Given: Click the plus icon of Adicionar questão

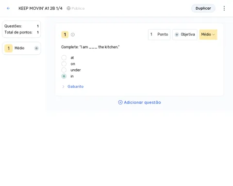Looking at the screenshot, I should (x=120, y=102).
